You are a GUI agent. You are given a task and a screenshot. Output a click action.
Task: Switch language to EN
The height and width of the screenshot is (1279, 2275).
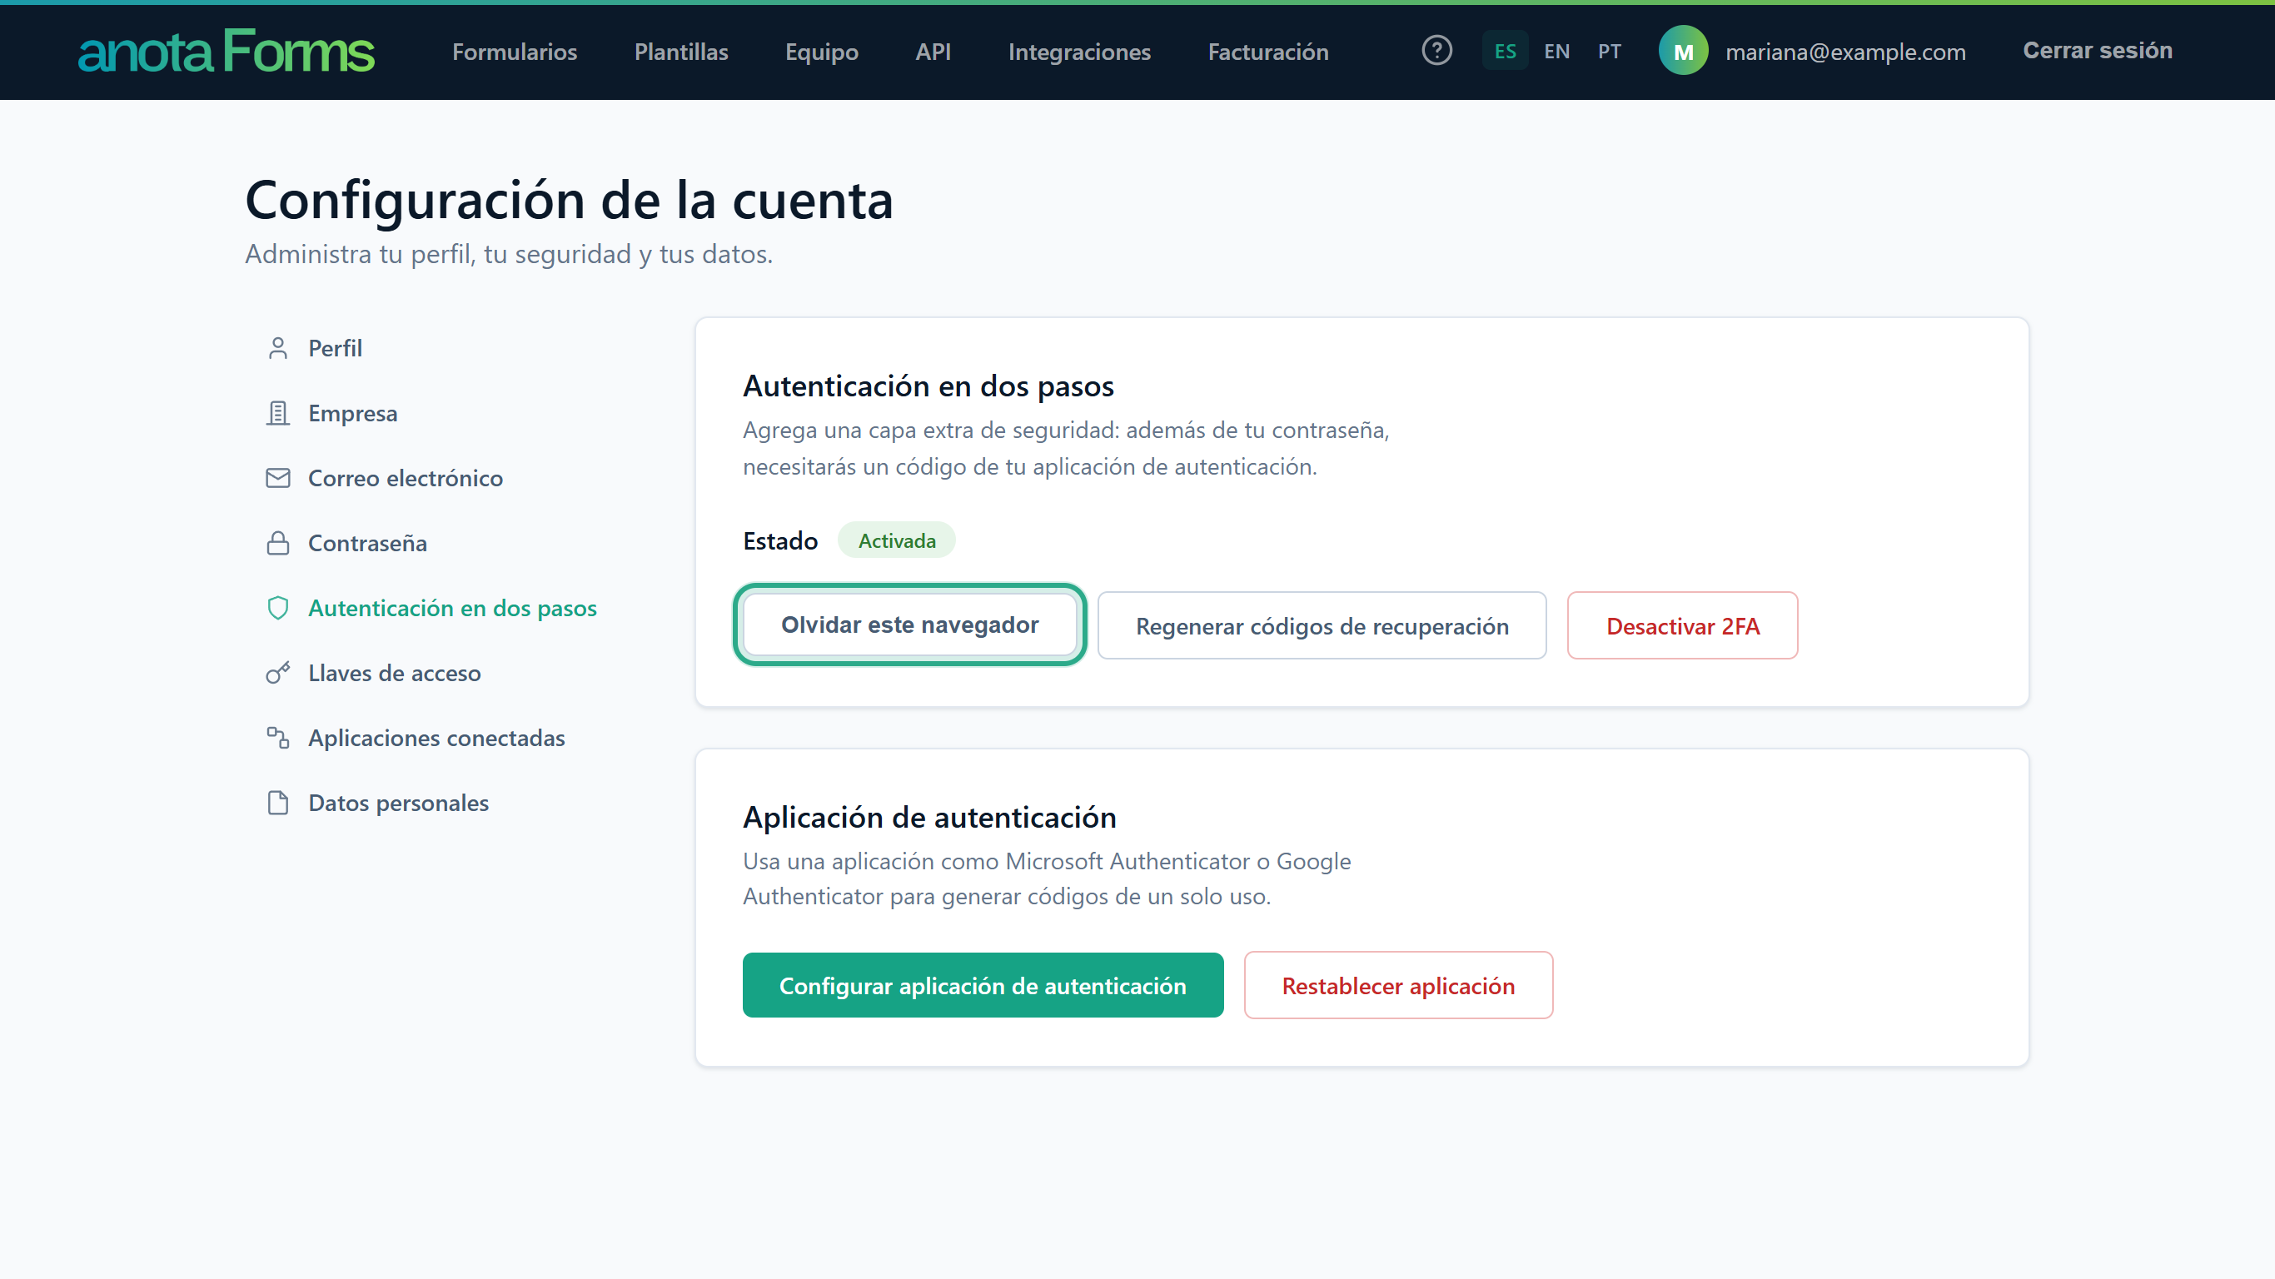click(1557, 52)
